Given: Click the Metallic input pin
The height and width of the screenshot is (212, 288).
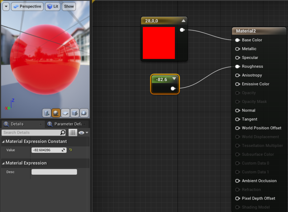Looking at the screenshot, I should tap(237, 49).
